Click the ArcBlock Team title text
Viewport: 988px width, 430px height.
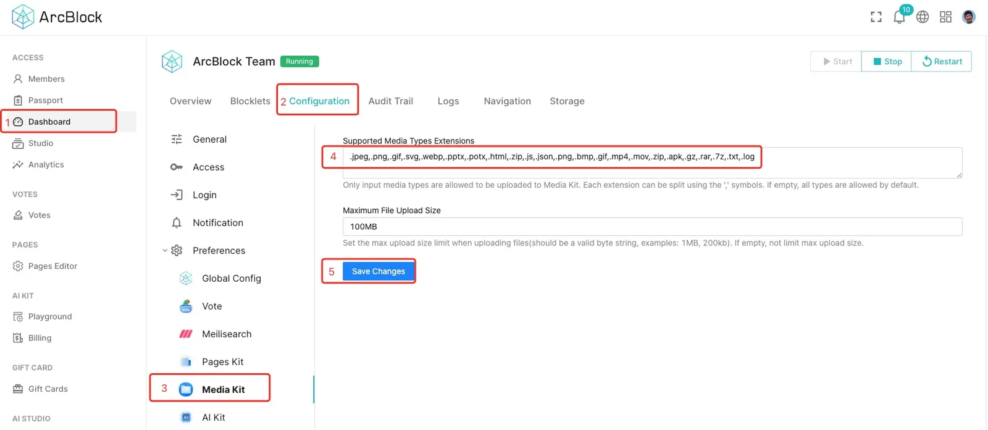(234, 61)
